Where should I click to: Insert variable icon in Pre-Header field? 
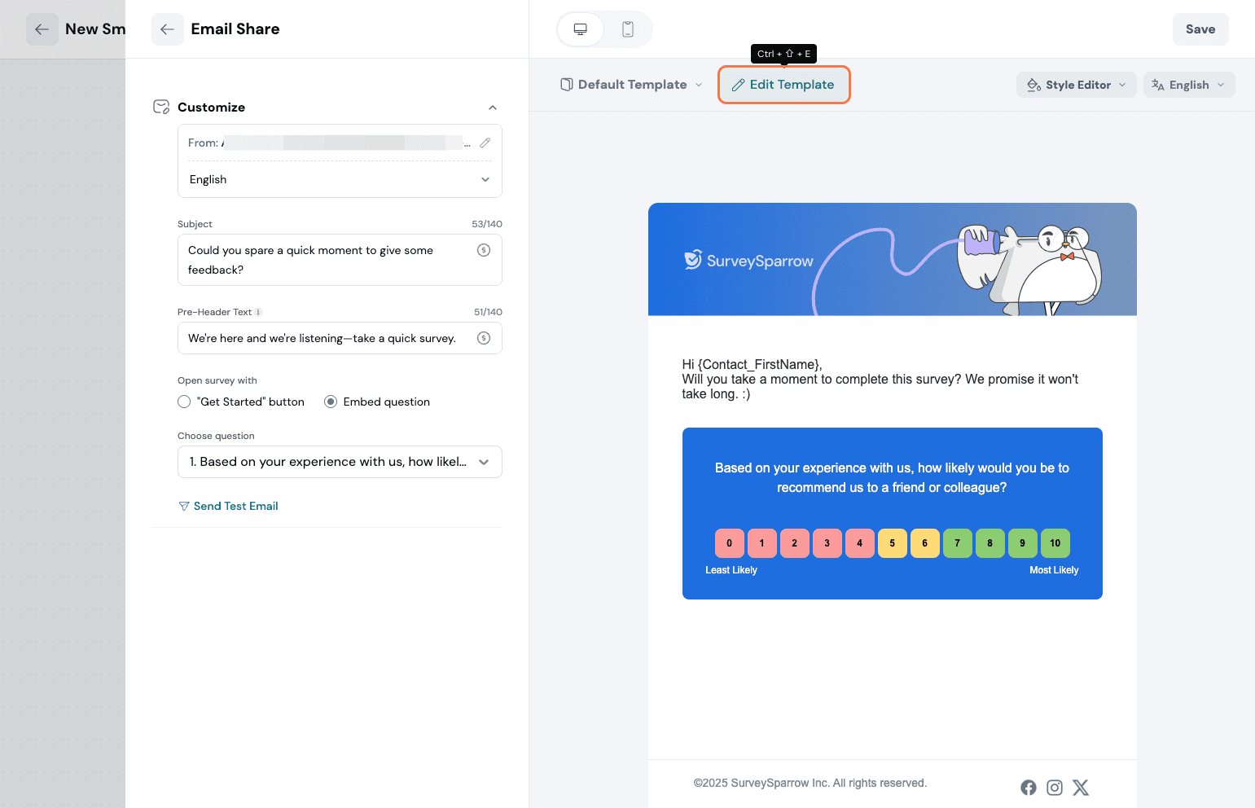(x=484, y=338)
